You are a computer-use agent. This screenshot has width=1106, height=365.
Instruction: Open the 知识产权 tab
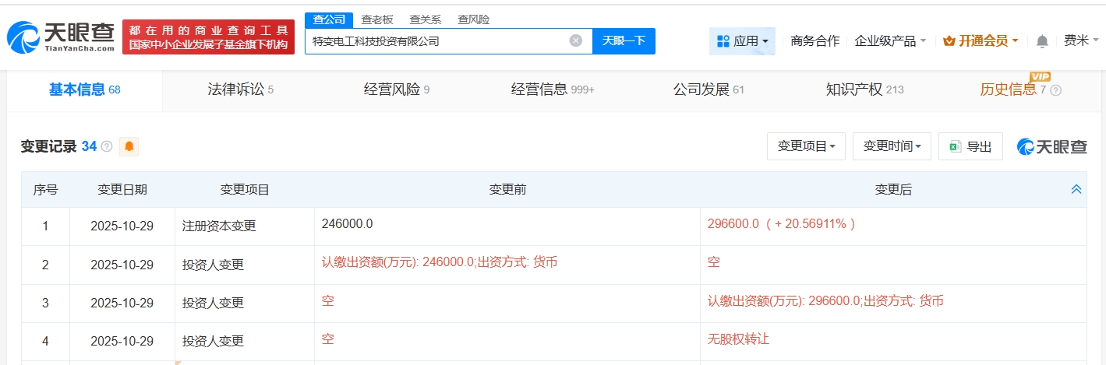click(x=864, y=89)
